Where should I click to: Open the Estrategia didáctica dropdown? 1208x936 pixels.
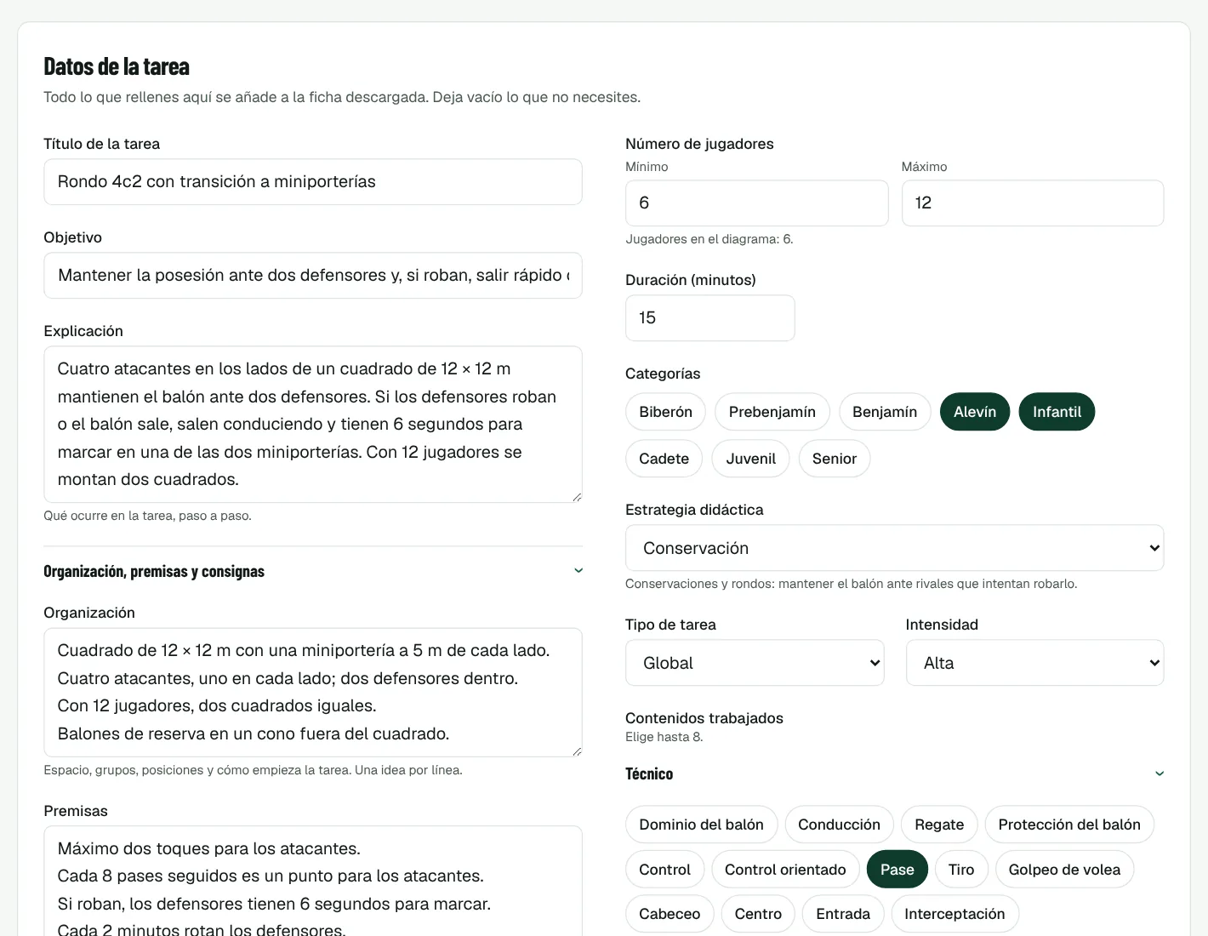point(894,548)
